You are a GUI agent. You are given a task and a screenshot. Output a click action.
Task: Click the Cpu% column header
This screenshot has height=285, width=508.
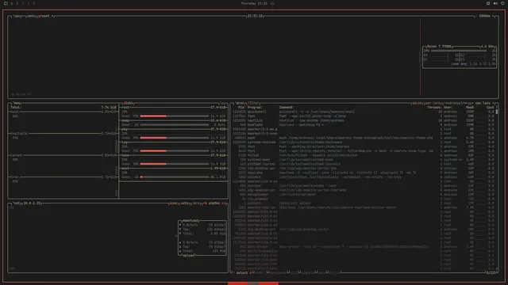click(491, 108)
